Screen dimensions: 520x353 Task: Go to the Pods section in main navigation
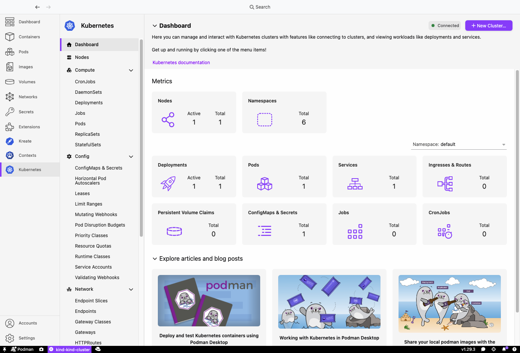30,52
